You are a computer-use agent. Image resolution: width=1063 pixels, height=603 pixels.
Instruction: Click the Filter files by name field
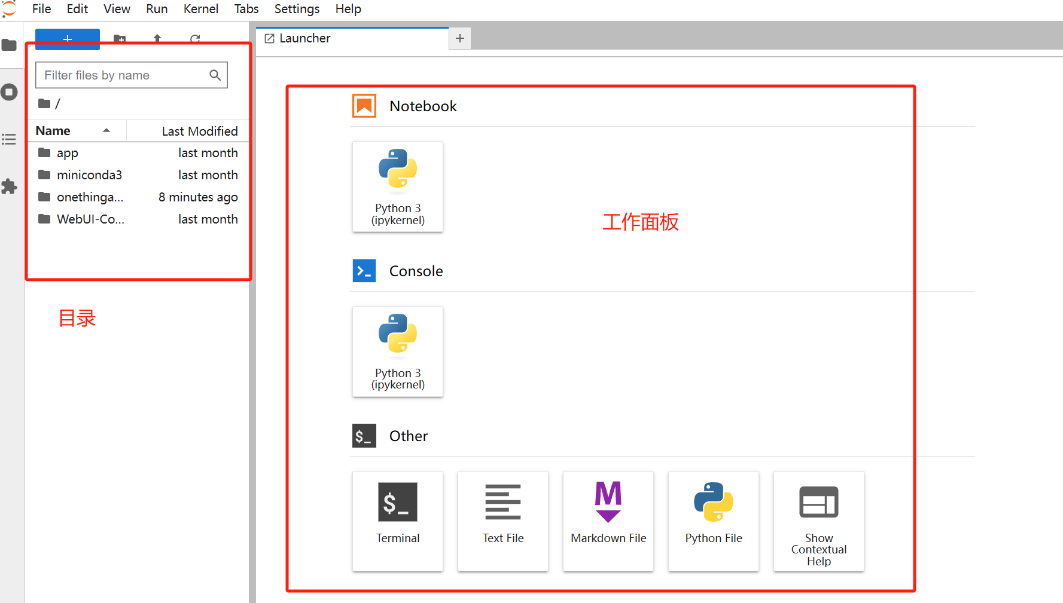pos(132,75)
